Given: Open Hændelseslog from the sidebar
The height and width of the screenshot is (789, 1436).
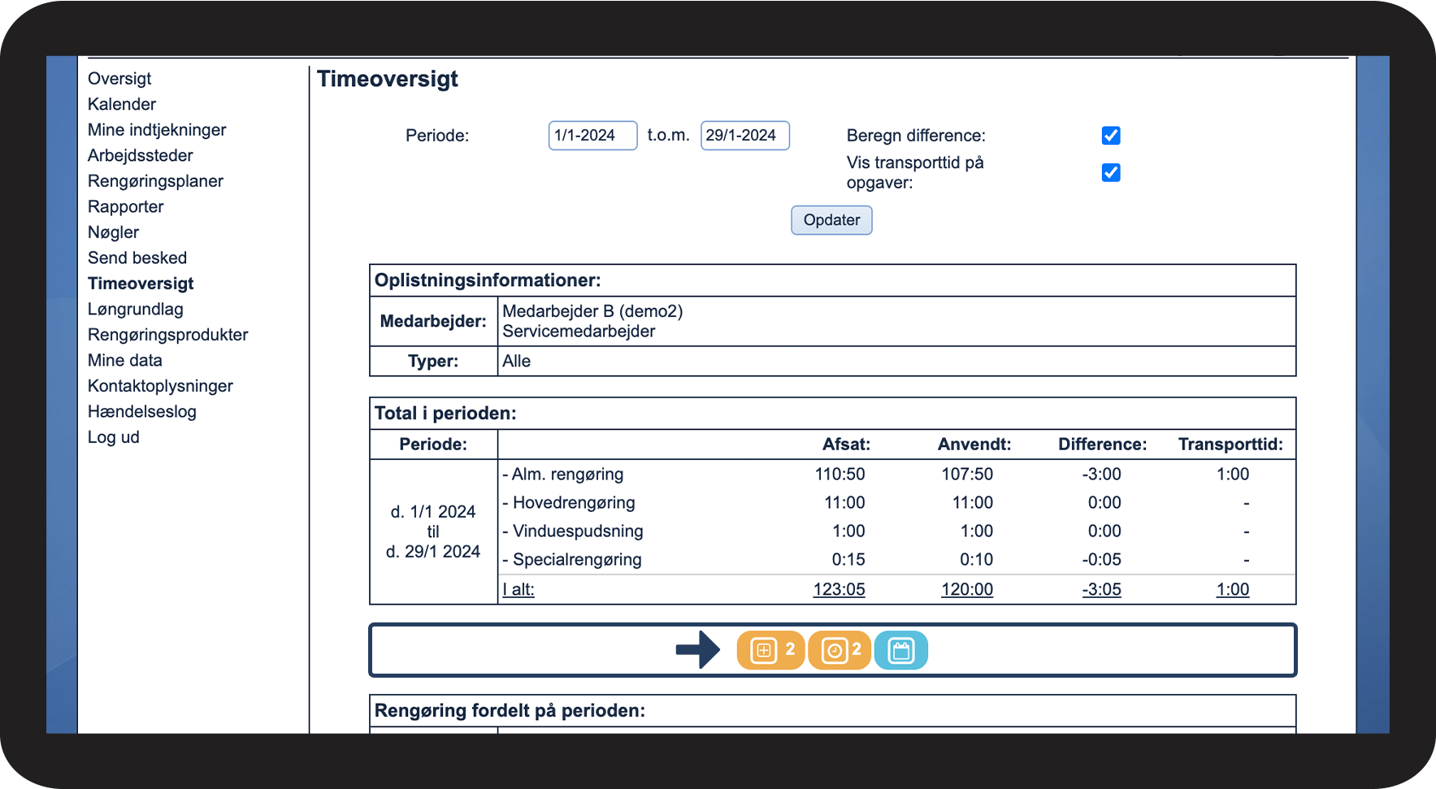Looking at the screenshot, I should (x=142, y=411).
